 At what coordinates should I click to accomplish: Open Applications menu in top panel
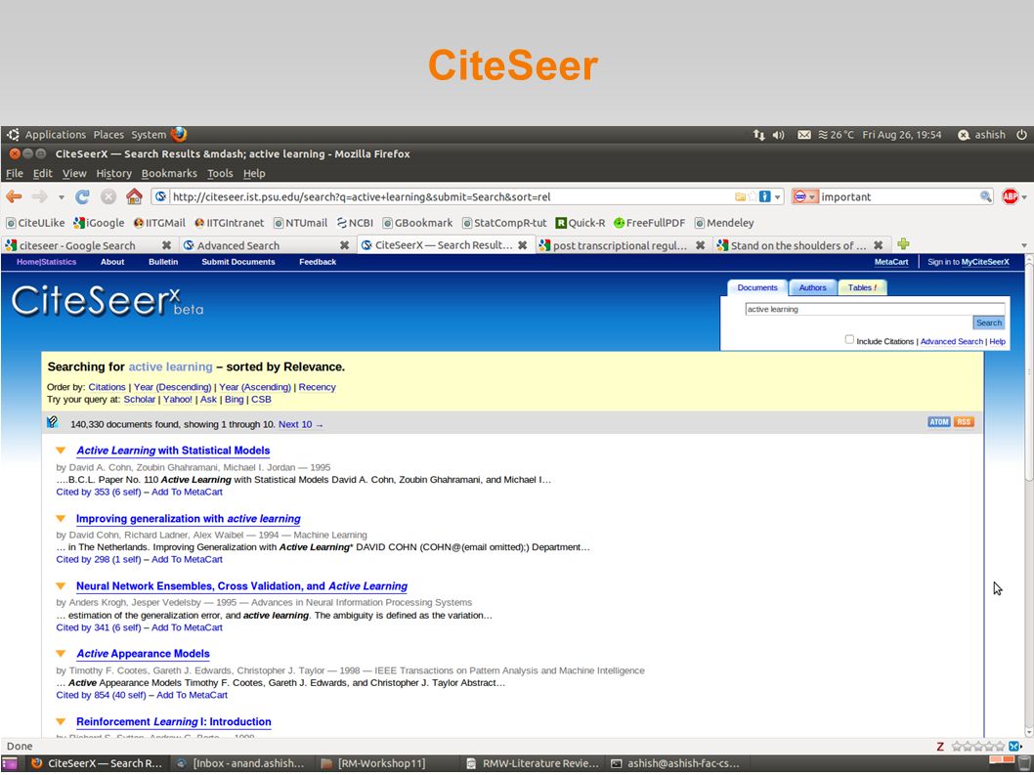pyautogui.click(x=56, y=135)
